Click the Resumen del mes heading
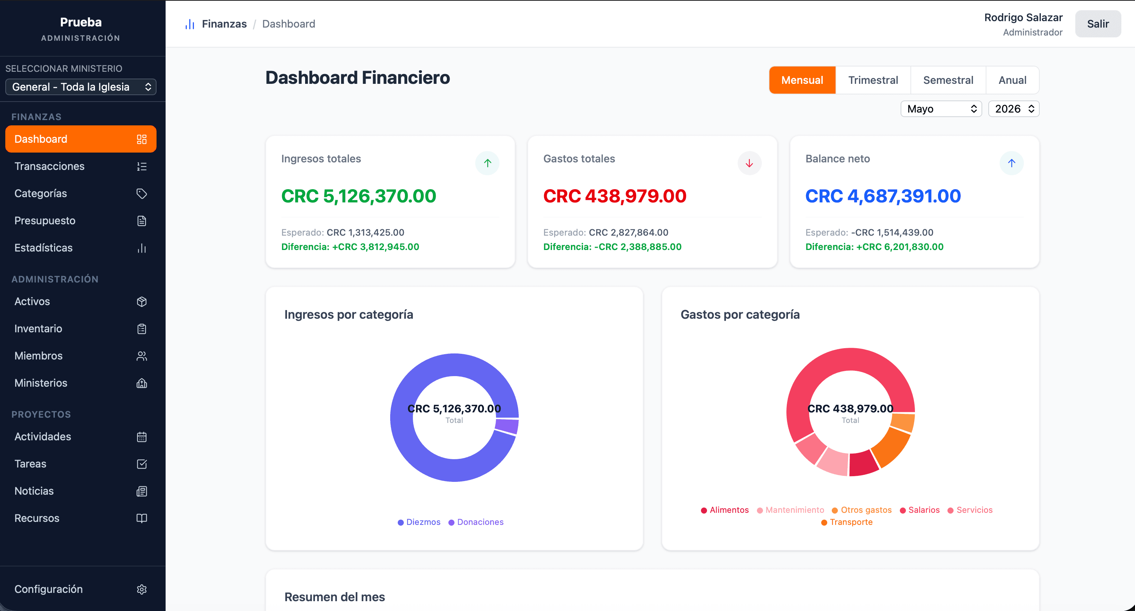The height and width of the screenshot is (611, 1135). (335, 597)
